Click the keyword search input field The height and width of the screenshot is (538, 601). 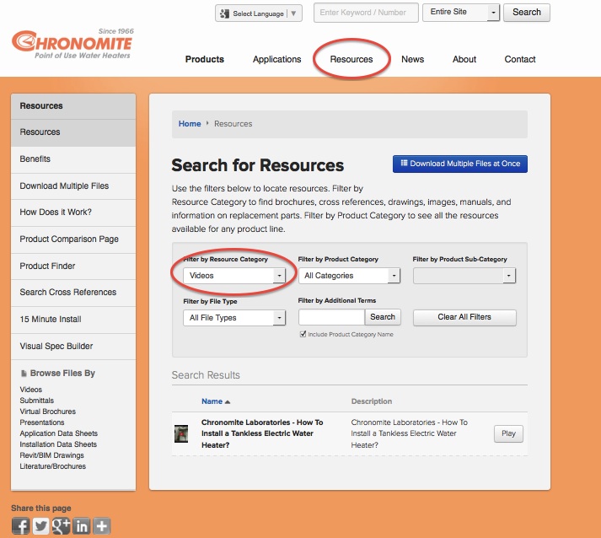(366, 13)
